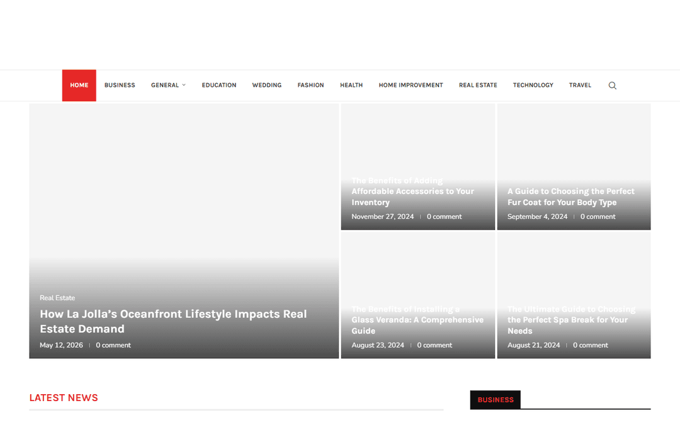Click the Latest News heading
Image resolution: width=680 pixels, height=425 pixels.
click(x=64, y=398)
